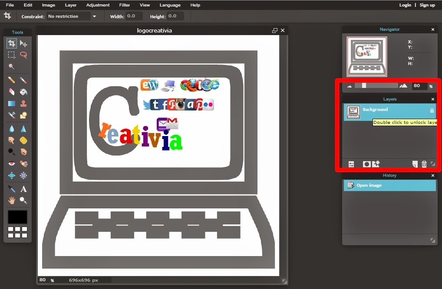
Task: Select the Bloat tool
Action: point(12,175)
